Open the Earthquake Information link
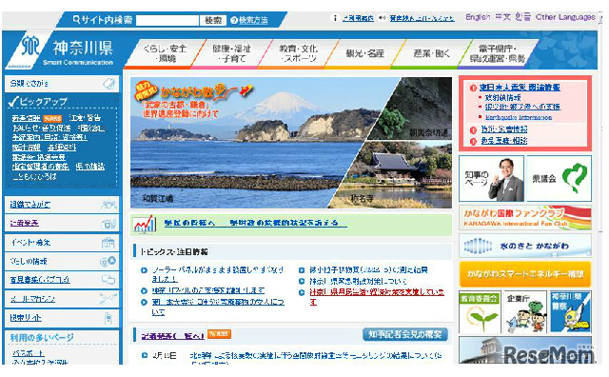 coord(519,117)
